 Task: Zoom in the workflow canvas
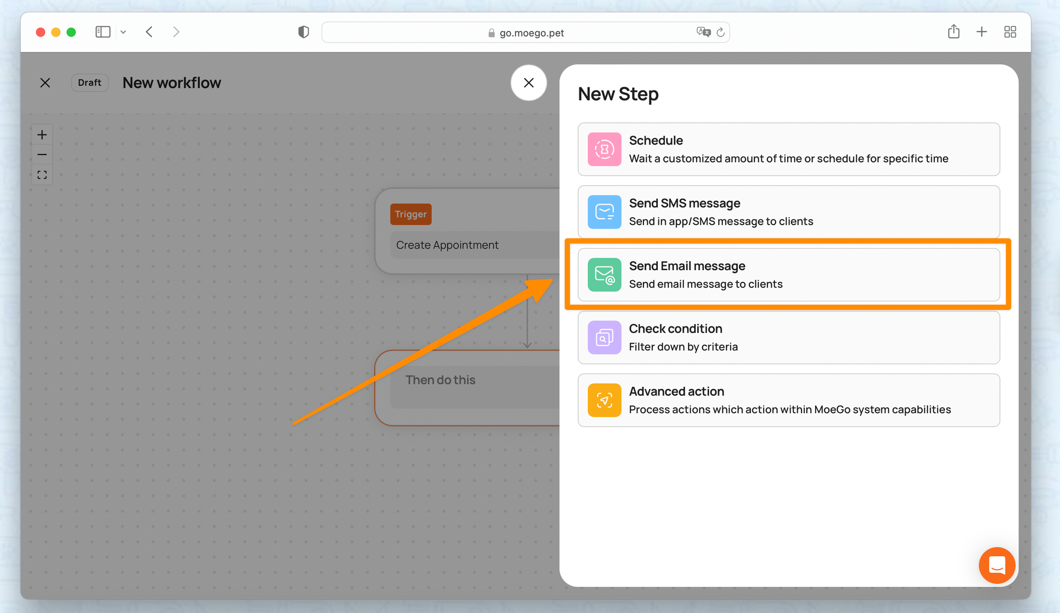[42, 135]
